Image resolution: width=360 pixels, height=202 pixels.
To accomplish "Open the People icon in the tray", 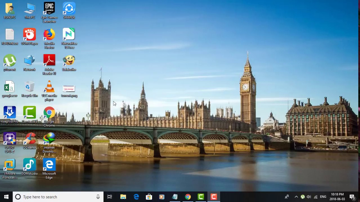I will 287,197.
